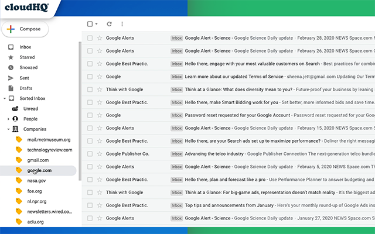This screenshot has height=234, width=375.
Task: Click the cloudHQ logo
Action: [27, 7]
